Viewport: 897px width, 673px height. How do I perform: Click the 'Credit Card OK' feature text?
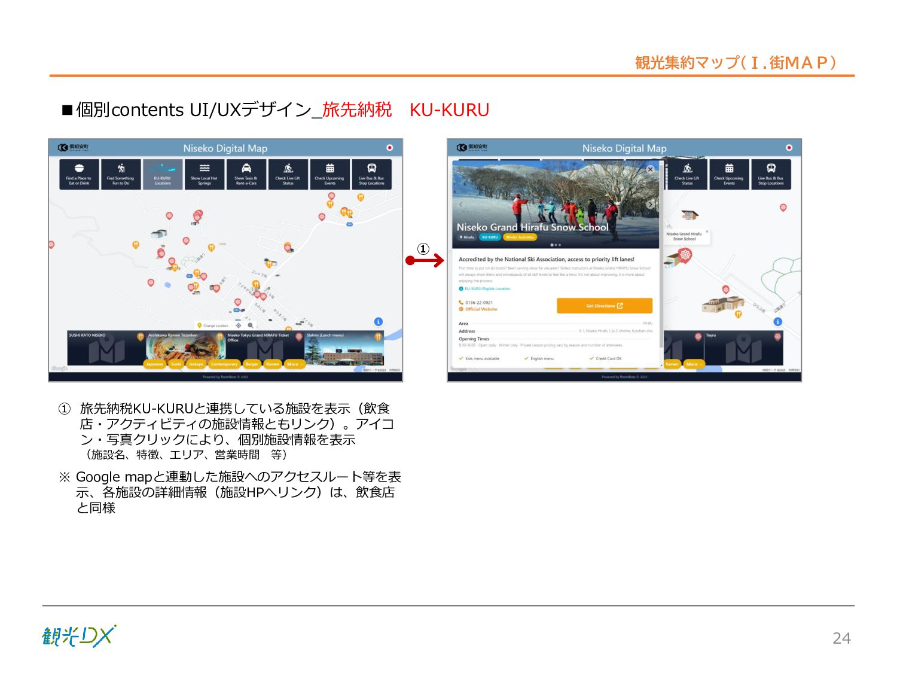pyautogui.click(x=608, y=358)
